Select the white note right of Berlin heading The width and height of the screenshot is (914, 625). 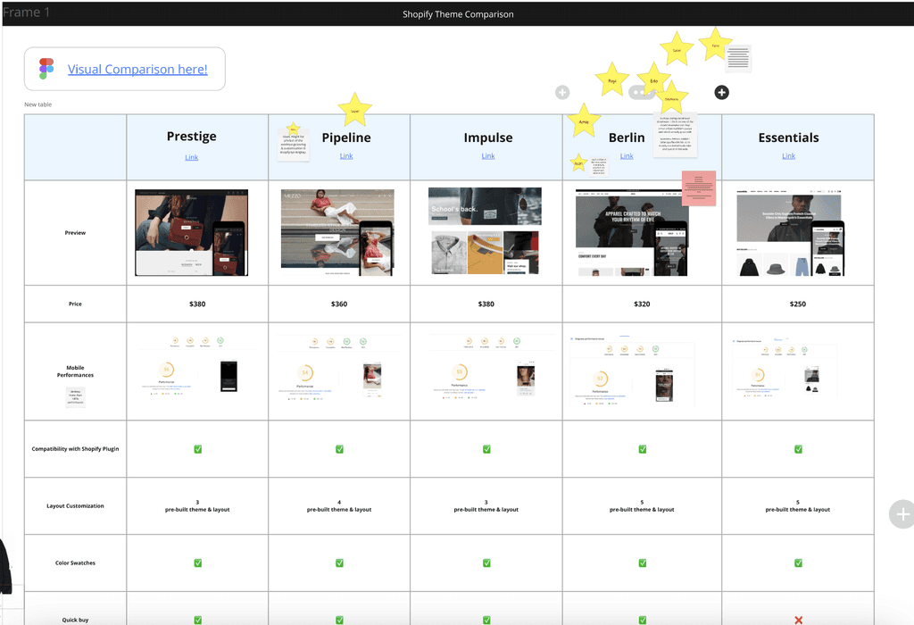pos(675,135)
